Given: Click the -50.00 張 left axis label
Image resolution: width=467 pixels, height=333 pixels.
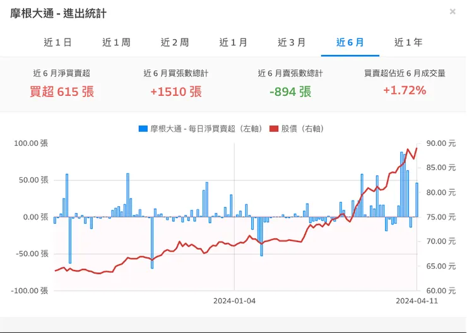Looking at the screenshot, I should coord(32,254).
